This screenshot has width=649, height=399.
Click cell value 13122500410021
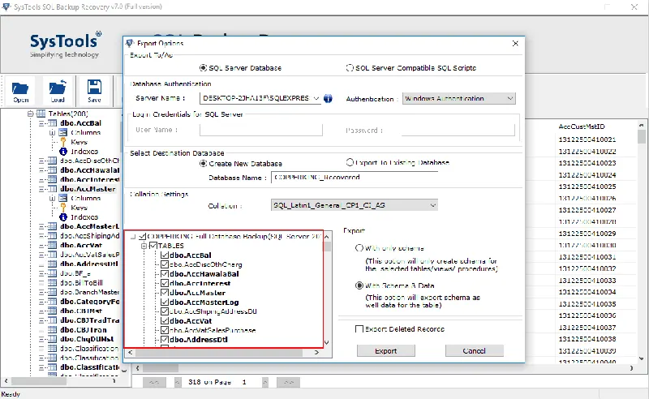coord(587,139)
